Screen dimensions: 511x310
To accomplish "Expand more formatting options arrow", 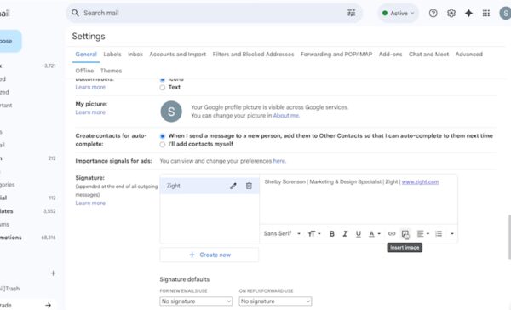I will click(x=452, y=233).
